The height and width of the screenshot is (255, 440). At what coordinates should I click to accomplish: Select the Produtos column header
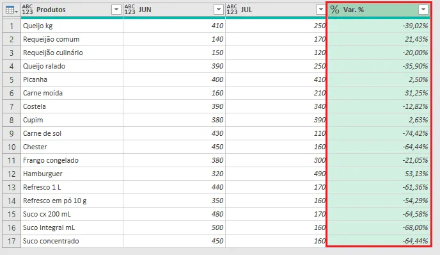click(x=72, y=10)
